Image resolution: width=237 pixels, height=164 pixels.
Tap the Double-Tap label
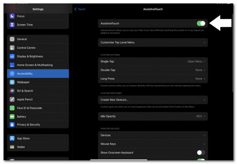[108, 70]
